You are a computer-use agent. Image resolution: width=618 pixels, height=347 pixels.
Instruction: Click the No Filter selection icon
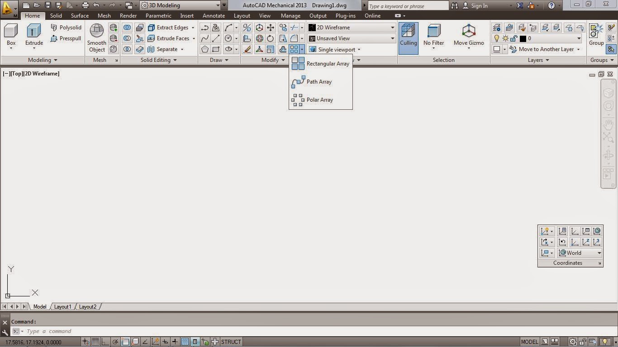click(x=433, y=32)
